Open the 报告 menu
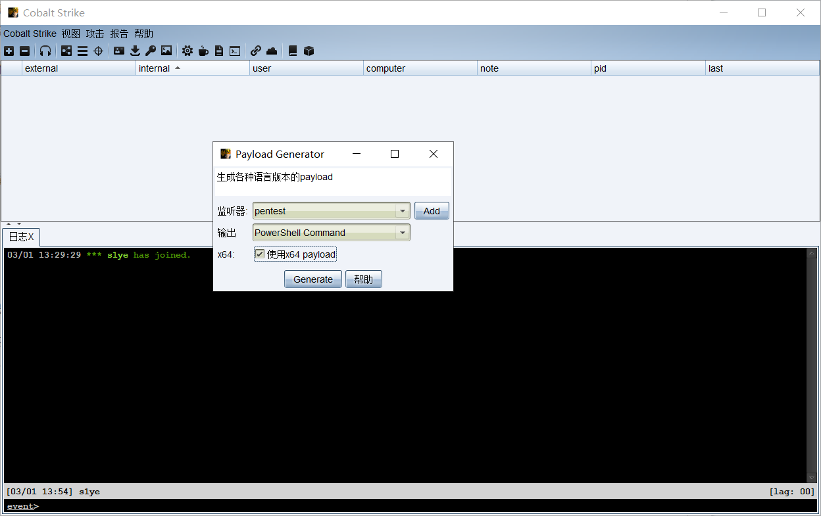The height and width of the screenshot is (516, 821). point(119,34)
